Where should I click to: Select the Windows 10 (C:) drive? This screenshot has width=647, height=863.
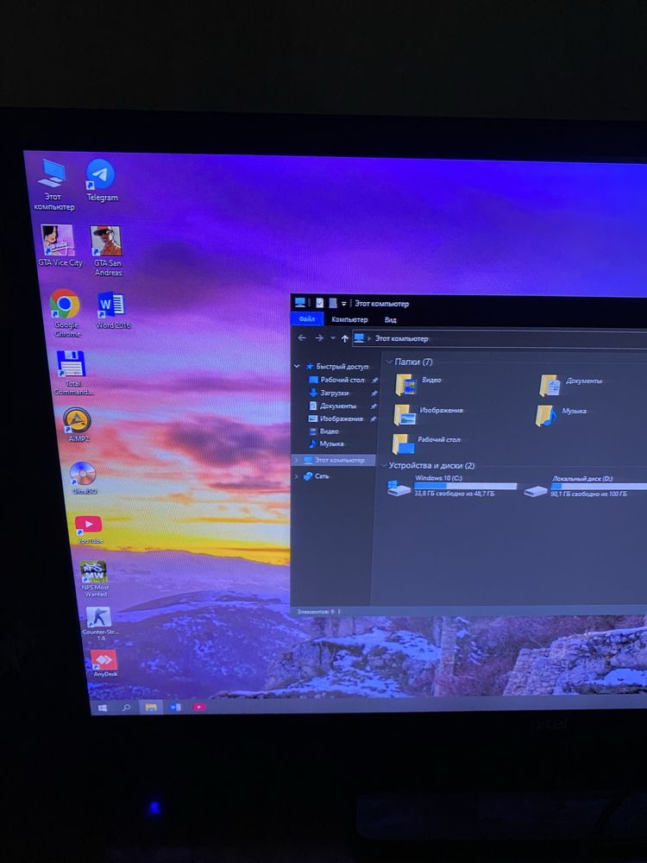(452, 487)
